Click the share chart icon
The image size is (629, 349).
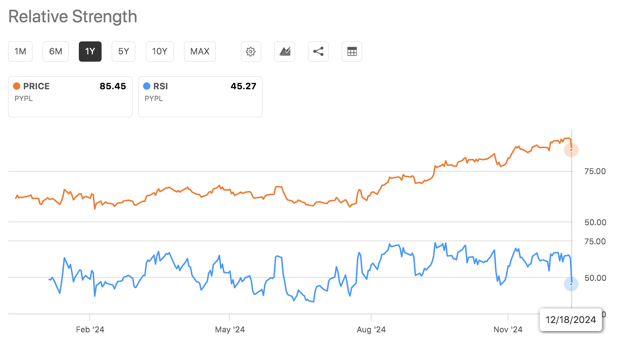coord(318,52)
